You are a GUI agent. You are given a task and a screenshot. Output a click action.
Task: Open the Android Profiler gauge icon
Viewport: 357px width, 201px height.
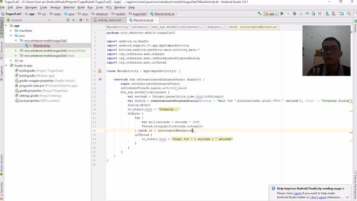tap(307, 13)
